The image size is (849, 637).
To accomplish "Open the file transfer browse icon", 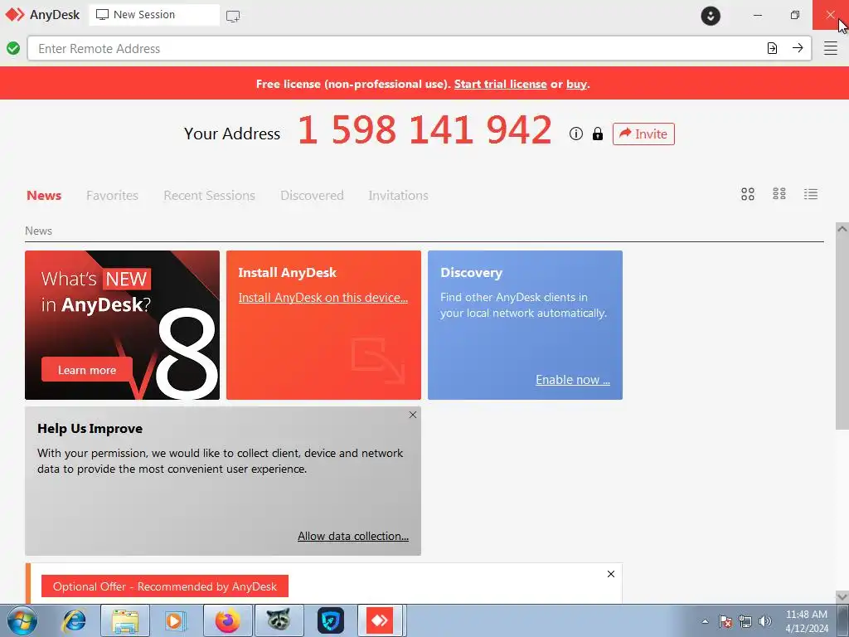I will click(x=772, y=48).
